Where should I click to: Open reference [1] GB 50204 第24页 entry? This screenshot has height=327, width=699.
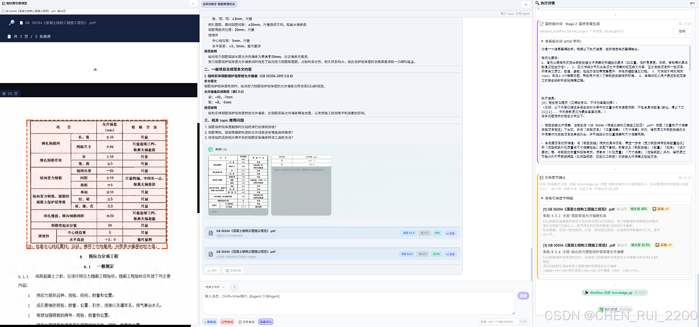coord(615,222)
